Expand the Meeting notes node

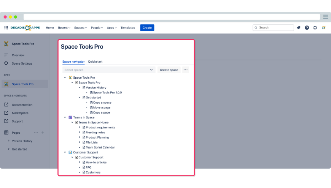click(80, 132)
